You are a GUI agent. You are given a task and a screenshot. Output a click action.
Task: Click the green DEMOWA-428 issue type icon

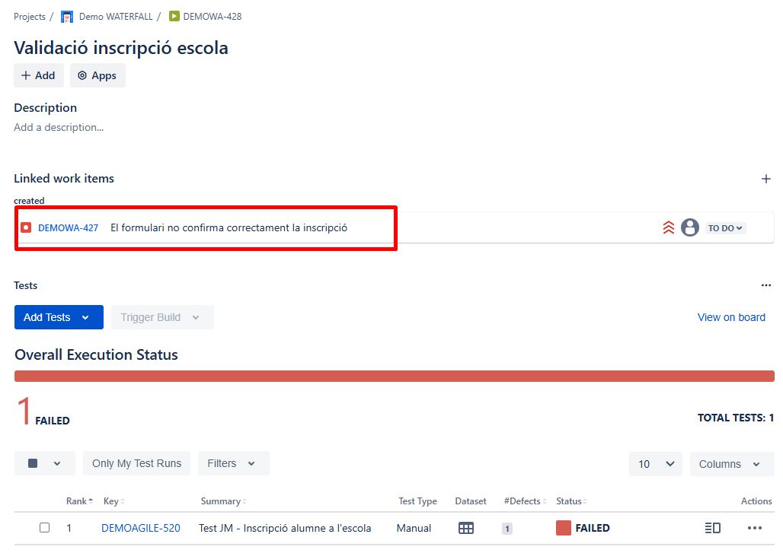(174, 17)
